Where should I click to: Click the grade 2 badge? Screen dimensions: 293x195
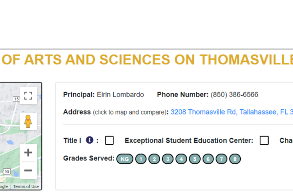pos(154,159)
